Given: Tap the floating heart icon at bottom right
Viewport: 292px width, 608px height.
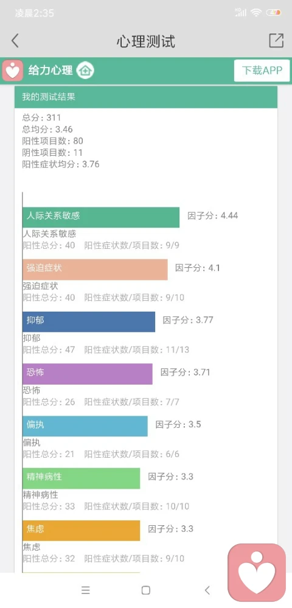Looking at the screenshot, I should (257, 573).
